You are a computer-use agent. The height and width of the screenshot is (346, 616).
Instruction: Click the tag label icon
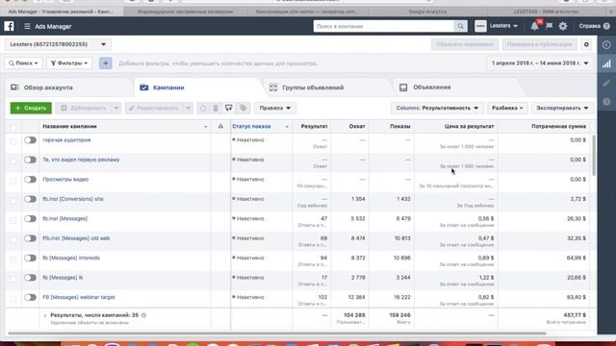tap(244, 108)
